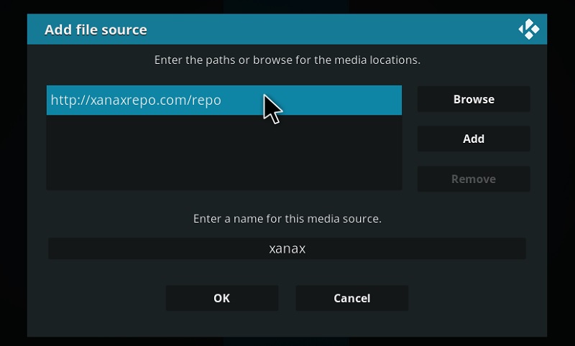Select the http://xanaxrepo.com/repo path entry
575x346 pixels.
tap(224, 100)
